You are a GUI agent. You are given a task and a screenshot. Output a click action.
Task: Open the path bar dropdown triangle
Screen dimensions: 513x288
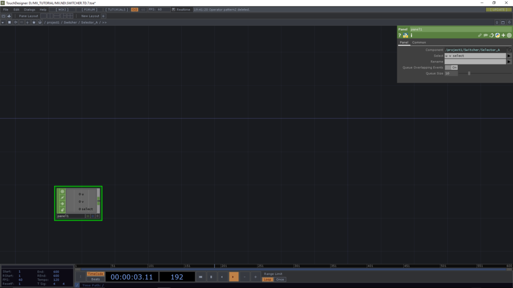3,22
